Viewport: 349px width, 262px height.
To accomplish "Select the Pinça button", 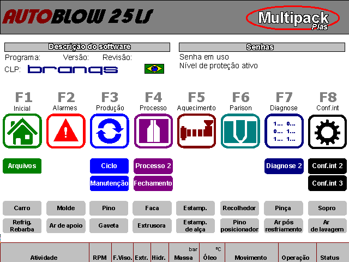I will click(284, 208).
